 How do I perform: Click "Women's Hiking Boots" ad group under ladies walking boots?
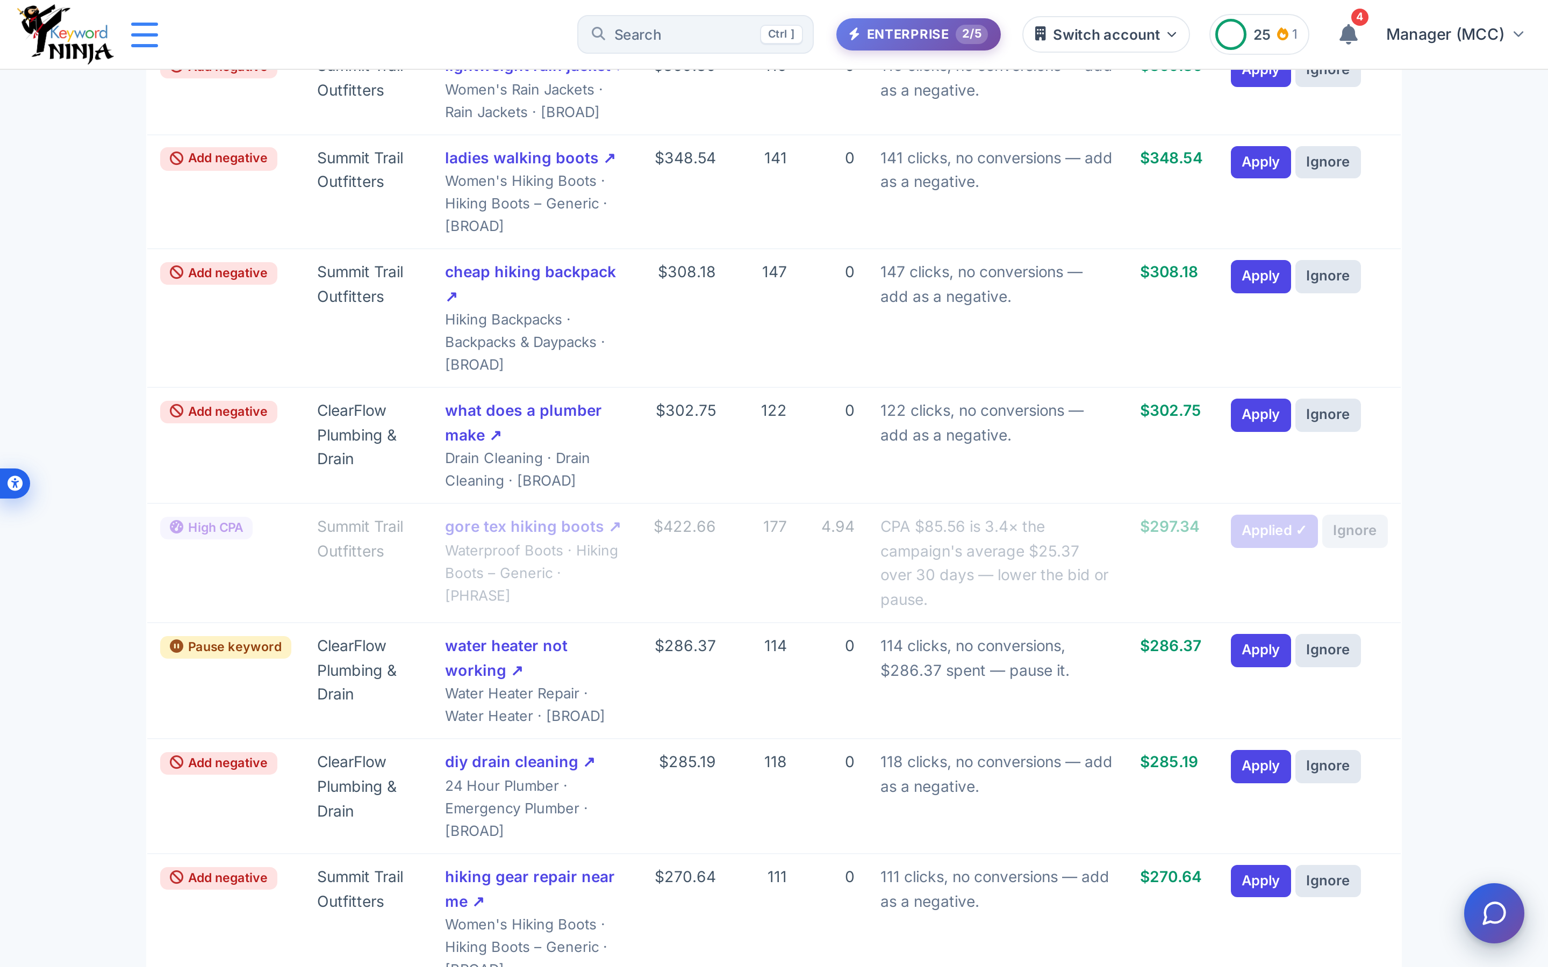pos(521,182)
